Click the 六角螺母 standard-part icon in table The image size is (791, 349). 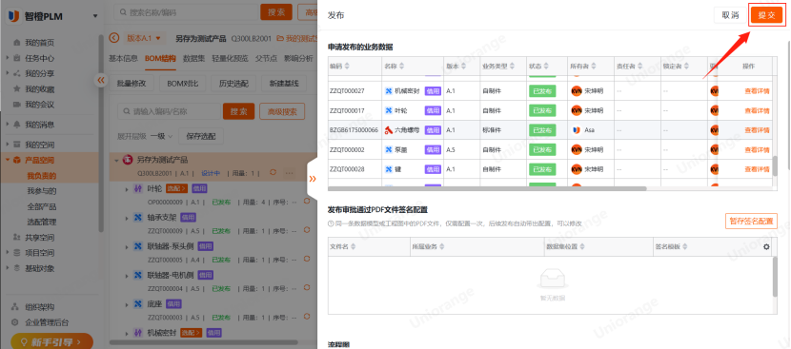[389, 130]
